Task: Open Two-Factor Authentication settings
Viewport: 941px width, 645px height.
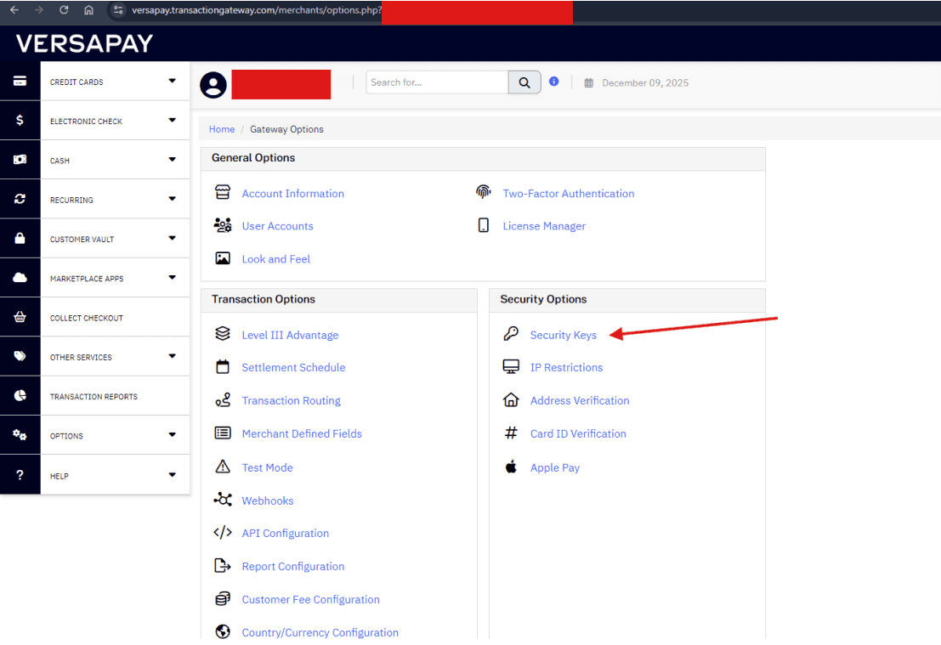Action: [x=568, y=194]
